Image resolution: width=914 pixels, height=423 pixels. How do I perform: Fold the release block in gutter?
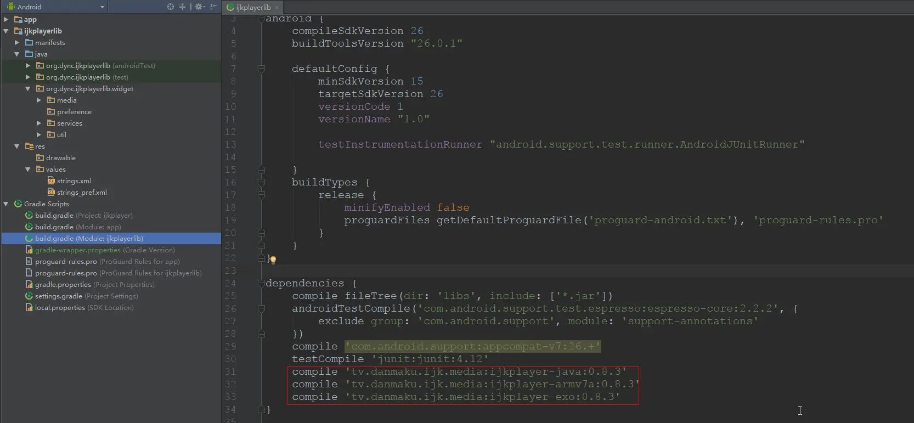[261, 195]
